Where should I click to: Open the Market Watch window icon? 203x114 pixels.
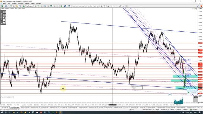click(10, 6)
